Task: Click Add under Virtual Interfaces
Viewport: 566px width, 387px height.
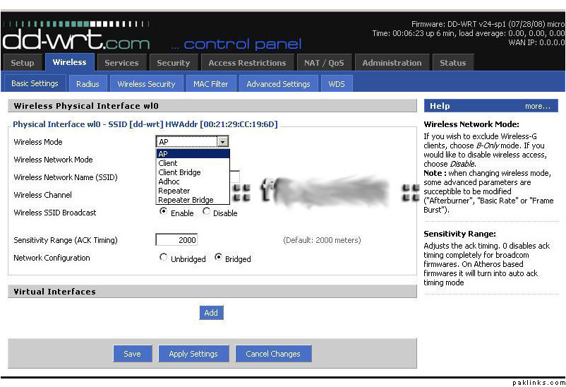Action: click(x=211, y=313)
